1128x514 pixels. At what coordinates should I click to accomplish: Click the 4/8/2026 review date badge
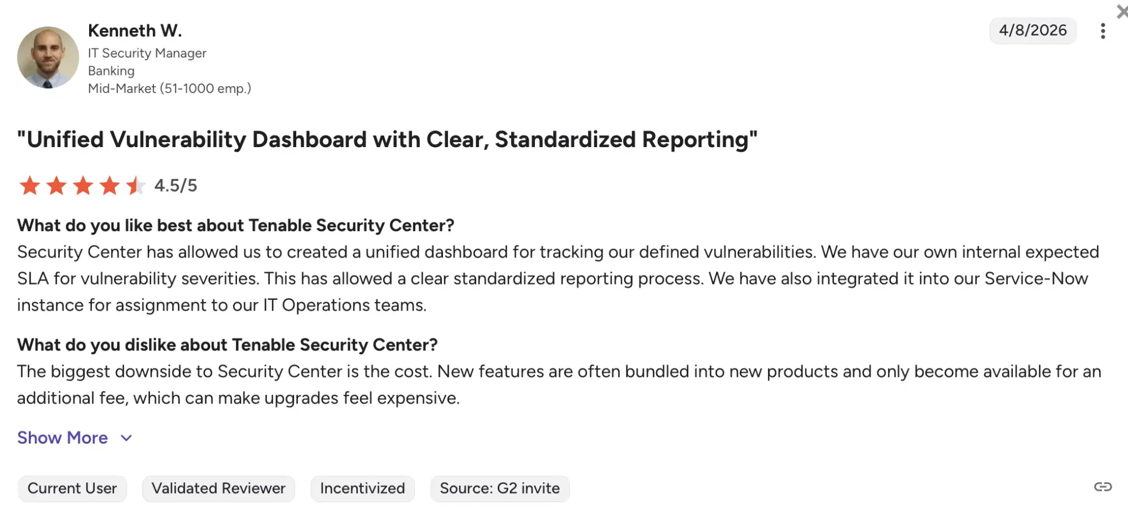1033,30
